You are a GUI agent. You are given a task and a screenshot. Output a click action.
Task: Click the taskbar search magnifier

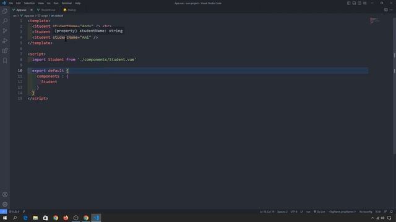pos(15,218)
